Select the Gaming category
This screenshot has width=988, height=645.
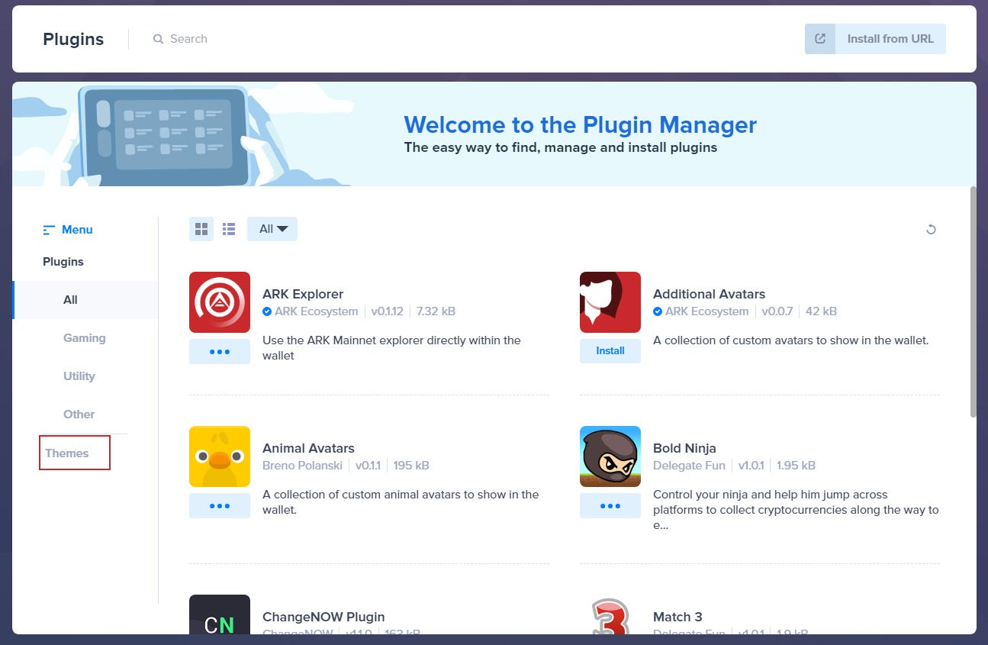tap(85, 338)
